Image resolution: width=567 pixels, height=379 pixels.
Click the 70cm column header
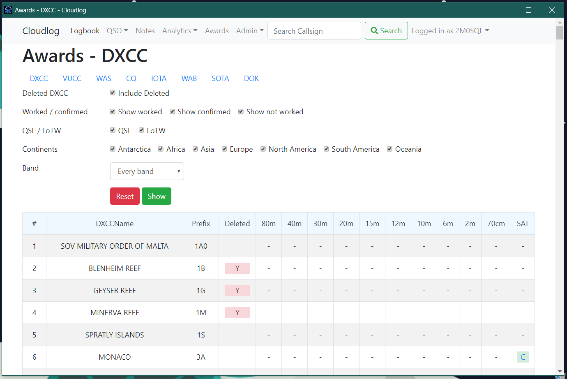point(496,224)
